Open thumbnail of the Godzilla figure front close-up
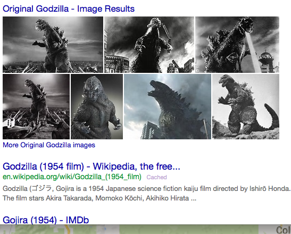This screenshot has height=234, width=291. tap(97, 106)
